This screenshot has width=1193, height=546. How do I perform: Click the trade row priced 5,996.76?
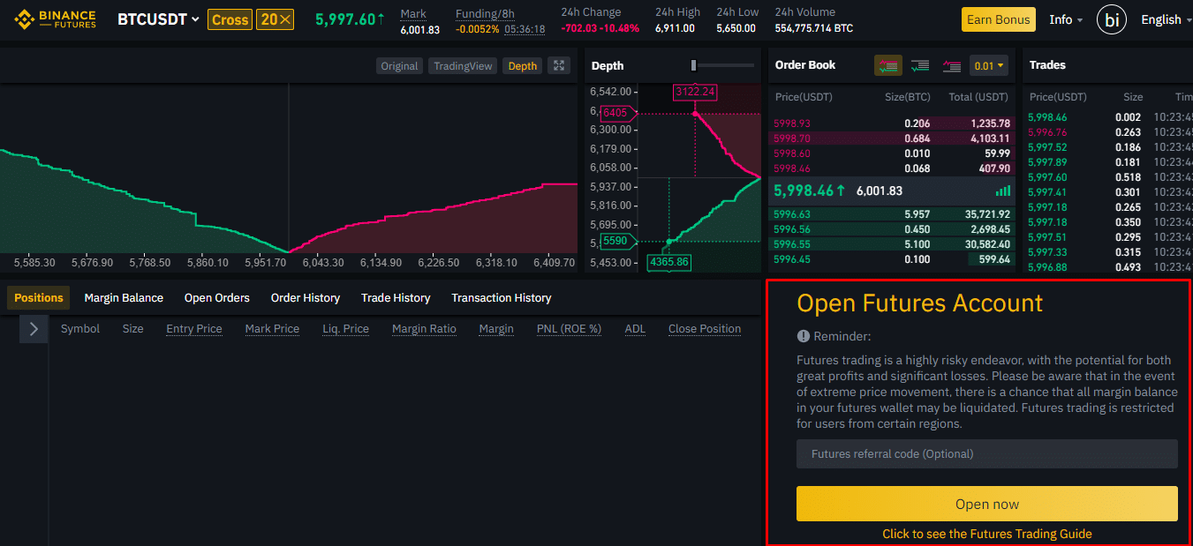(1111, 132)
